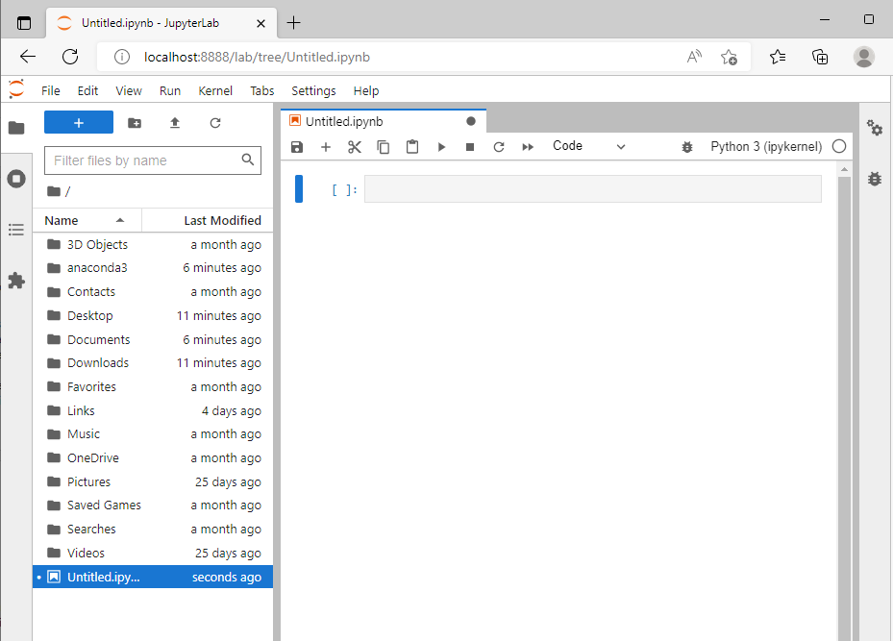
Task: Restart the kernel icon
Action: pos(499,147)
